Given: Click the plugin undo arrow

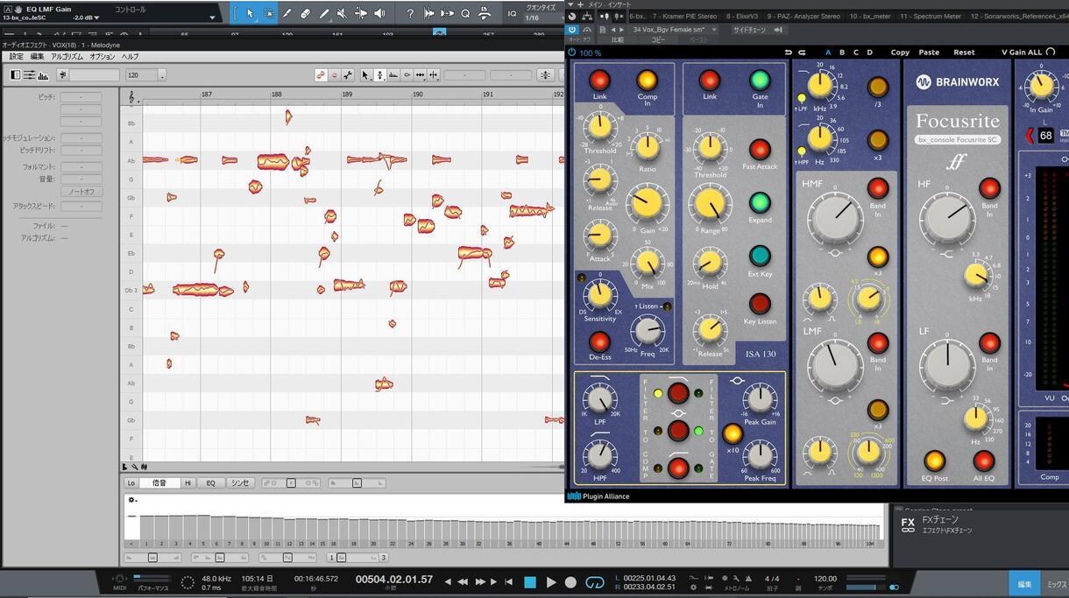Looking at the screenshot, I should tap(788, 53).
